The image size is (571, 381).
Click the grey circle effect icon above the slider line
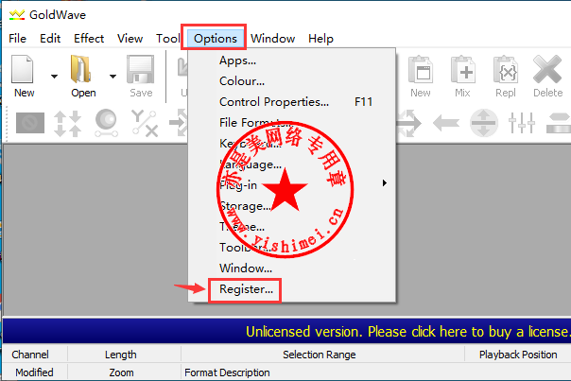pos(106,123)
